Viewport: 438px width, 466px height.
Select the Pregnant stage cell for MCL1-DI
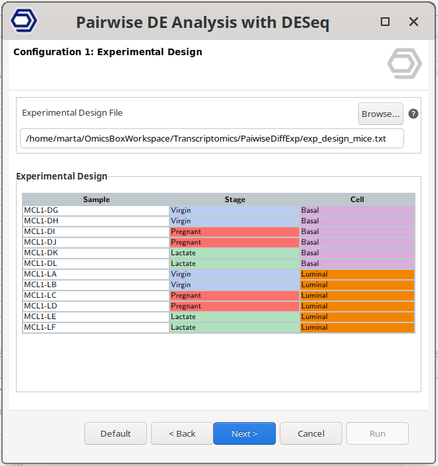coord(235,231)
